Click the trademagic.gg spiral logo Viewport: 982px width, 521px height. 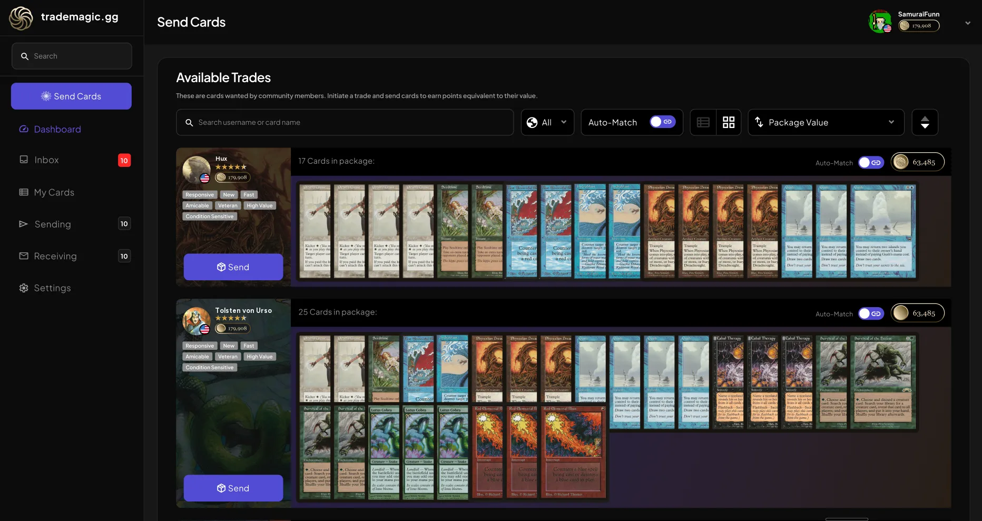(21, 18)
